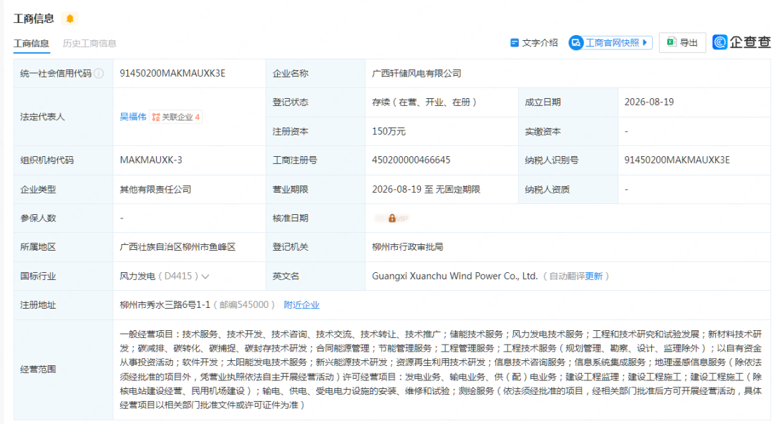
Task: Open legal representative 吴福伟 link
Action: click(133, 117)
